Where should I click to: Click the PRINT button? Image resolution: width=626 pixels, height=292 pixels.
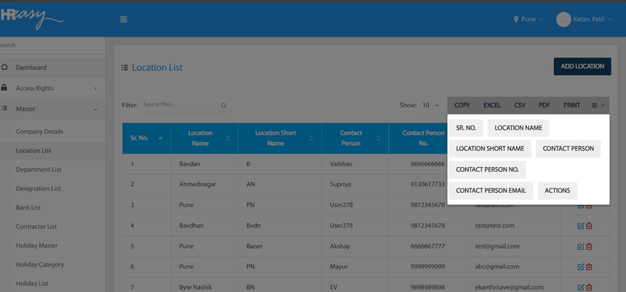[572, 105]
